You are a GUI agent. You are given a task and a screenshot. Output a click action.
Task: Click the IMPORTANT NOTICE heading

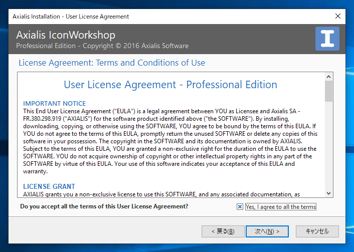point(55,104)
